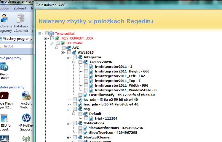Click the frmIntegrator2011_Height value icon
The height and width of the screenshot is (142, 222).
coord(91,71)
